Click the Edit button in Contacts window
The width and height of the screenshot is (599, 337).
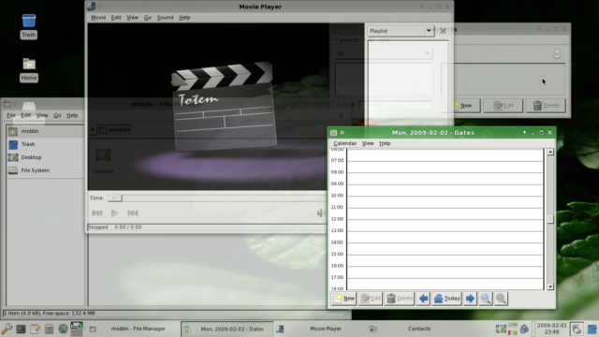(x=504, y=106)
